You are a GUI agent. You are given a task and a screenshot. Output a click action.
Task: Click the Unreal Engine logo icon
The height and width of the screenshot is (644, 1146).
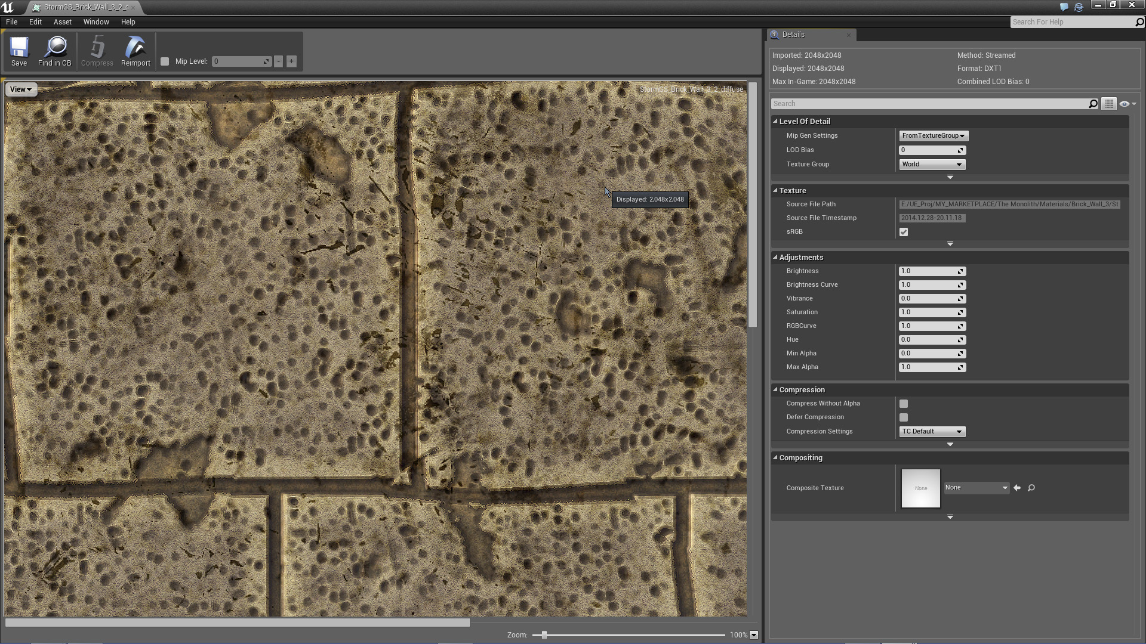pyautogui.click(x=8, y=7)
